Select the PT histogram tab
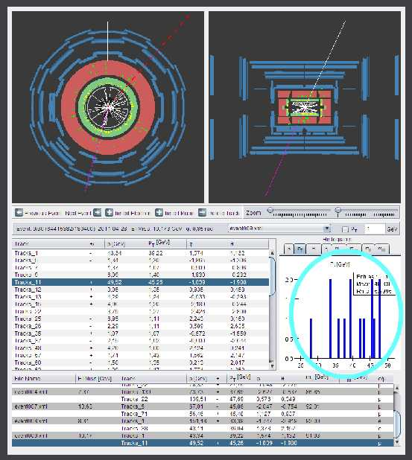Image resolution: width=412 pixels, height=460 pixels. coord(300,249)
